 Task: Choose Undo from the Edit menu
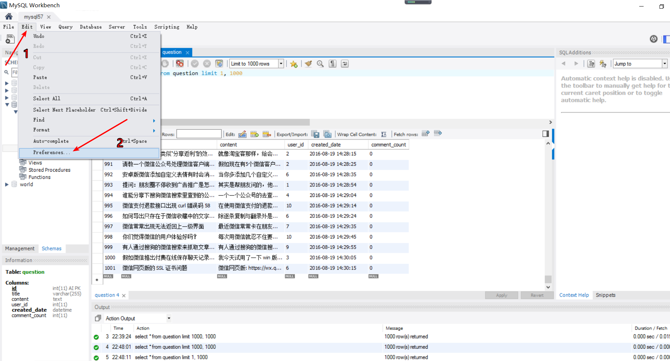[89, 36]
